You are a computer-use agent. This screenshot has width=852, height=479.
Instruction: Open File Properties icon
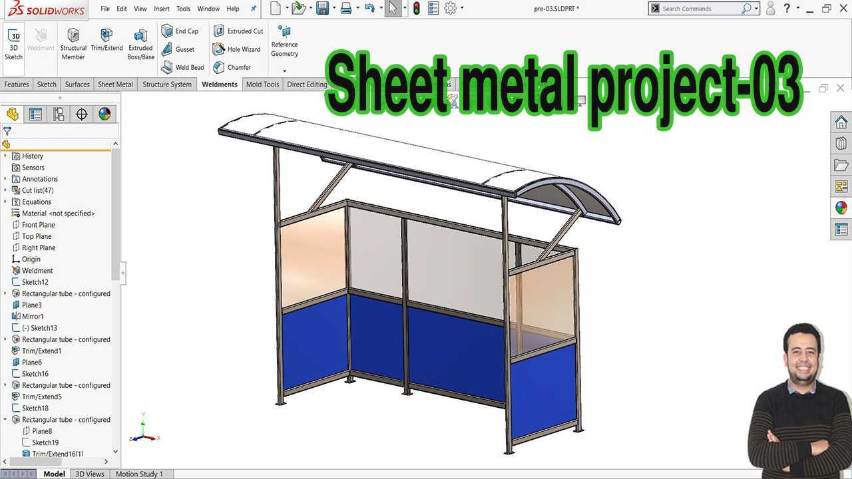coord(433,9)
